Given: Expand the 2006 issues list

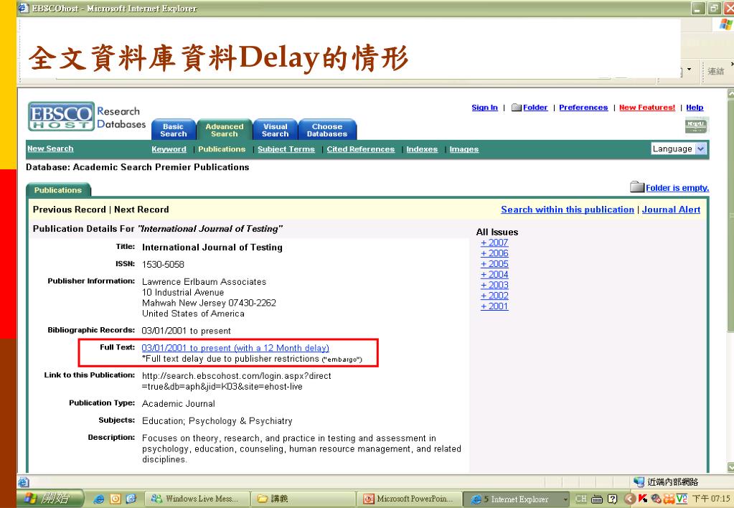Looking at the screenshot, I should pyautogui.click(x=494, y=253).
